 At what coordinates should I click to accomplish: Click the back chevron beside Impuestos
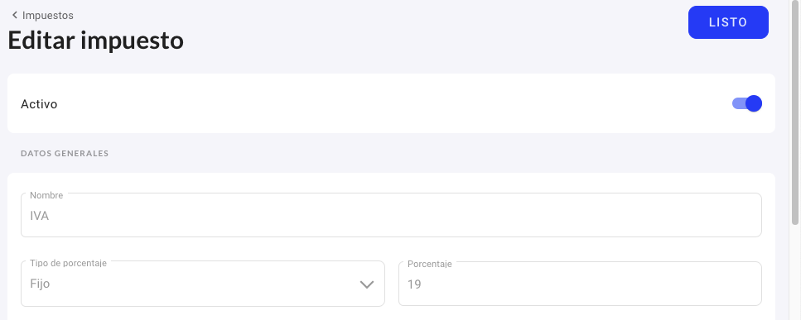tap(15, 15)
